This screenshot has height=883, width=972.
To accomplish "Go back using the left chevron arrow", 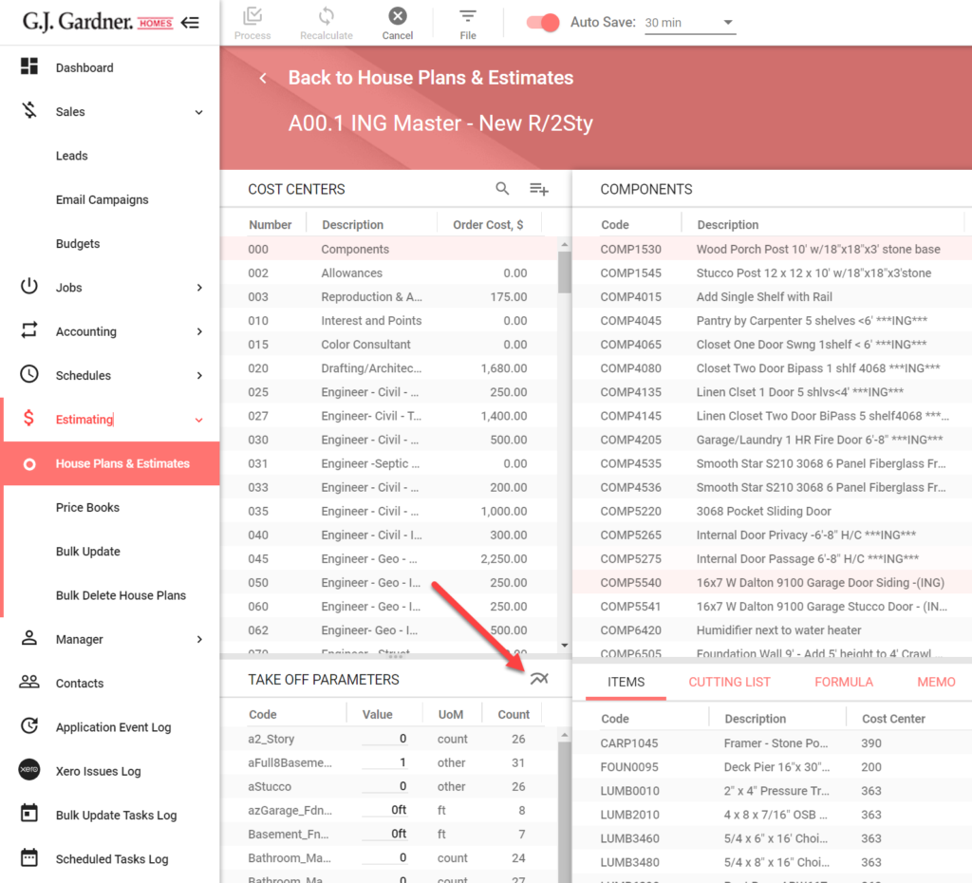I will tap(263, 78).
